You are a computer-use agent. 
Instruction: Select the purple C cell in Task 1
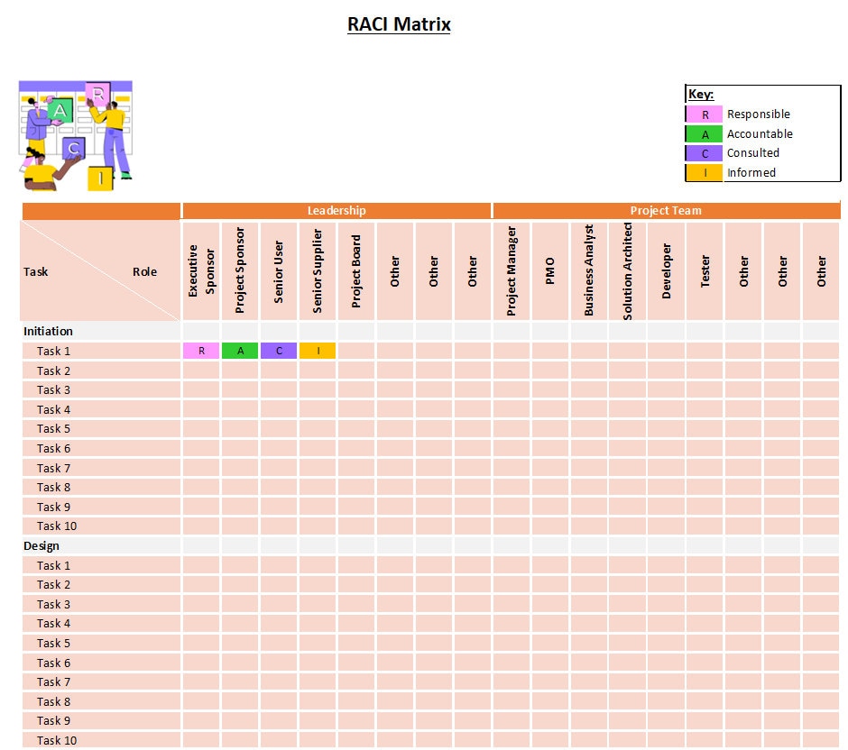tap(278, 351)
